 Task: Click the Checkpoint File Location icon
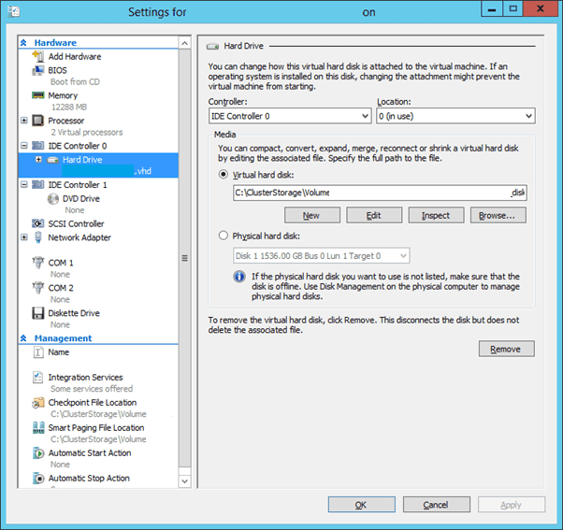pyautogui.click(x=37, y=403)
